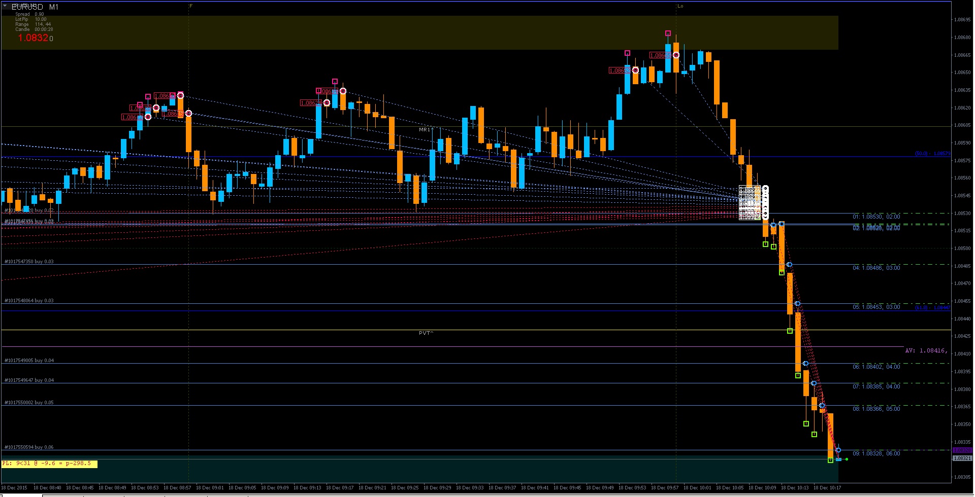Click level label 05: 1.08453, 03.00

pos(876,307)
